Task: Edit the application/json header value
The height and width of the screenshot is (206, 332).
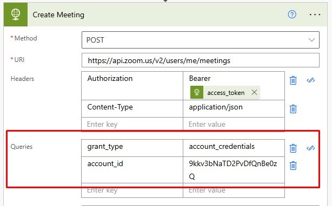Action: point(234,108)
